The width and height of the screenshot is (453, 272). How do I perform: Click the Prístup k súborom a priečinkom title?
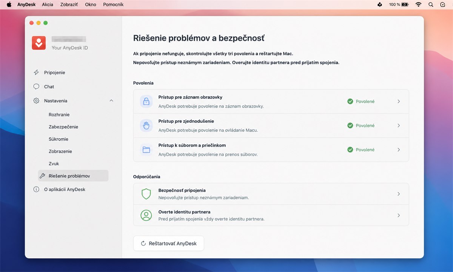[x=192, y=145]
